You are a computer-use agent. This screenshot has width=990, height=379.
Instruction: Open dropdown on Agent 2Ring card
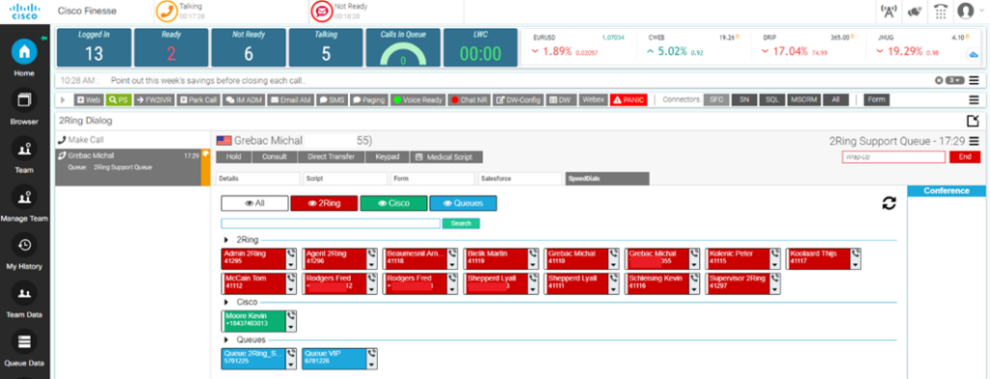point(372,265)
